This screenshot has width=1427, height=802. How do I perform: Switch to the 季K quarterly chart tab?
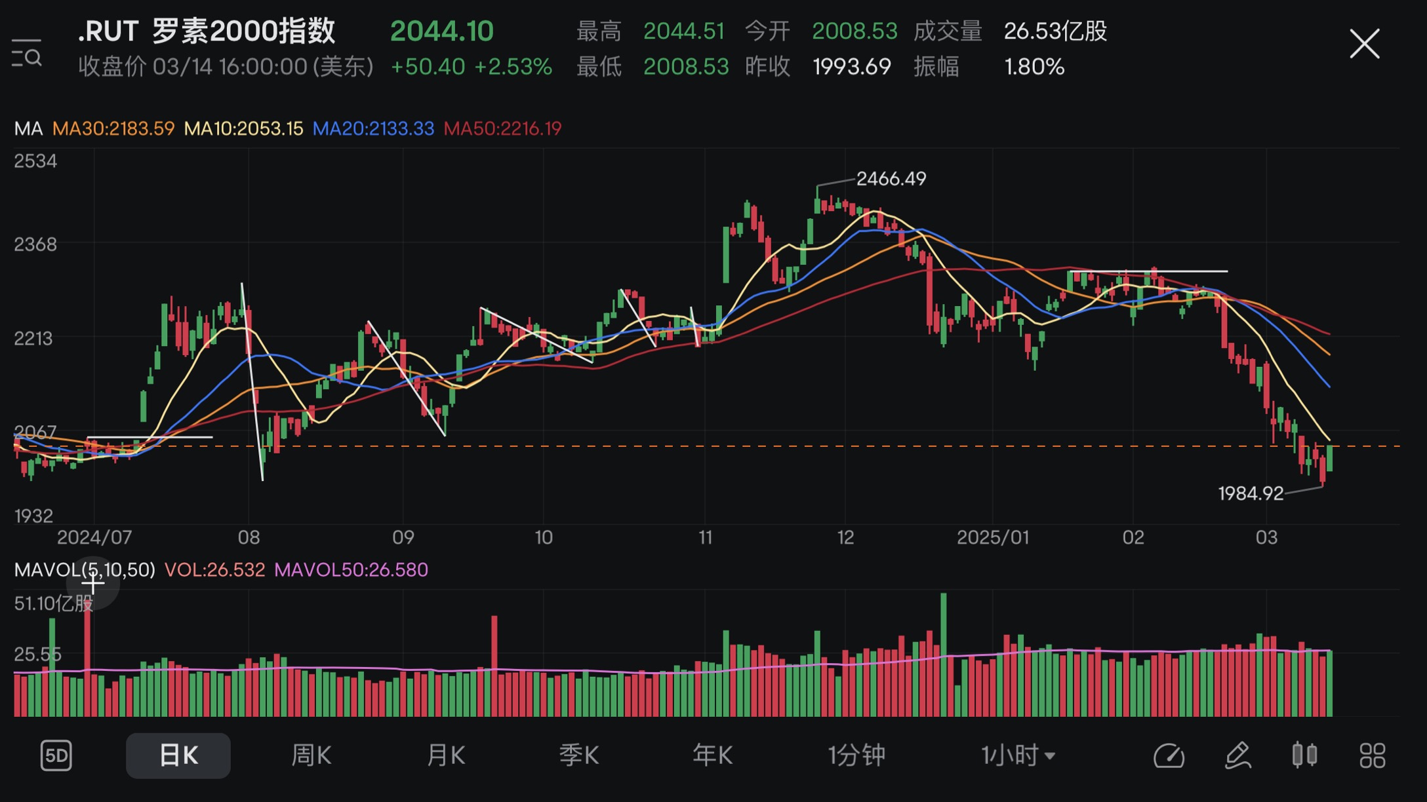coord(579,755)
